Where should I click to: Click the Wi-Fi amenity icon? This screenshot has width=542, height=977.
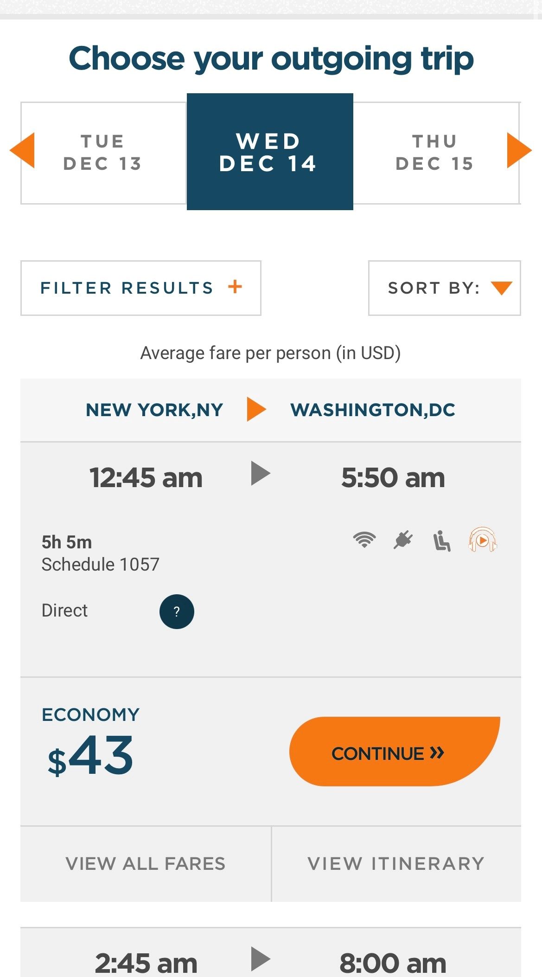point(364,540)
